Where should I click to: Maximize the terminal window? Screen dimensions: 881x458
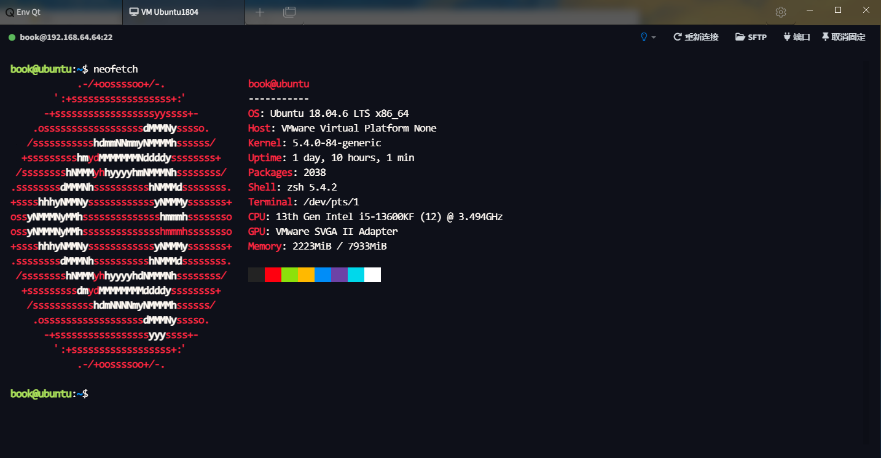pos(838,10)
